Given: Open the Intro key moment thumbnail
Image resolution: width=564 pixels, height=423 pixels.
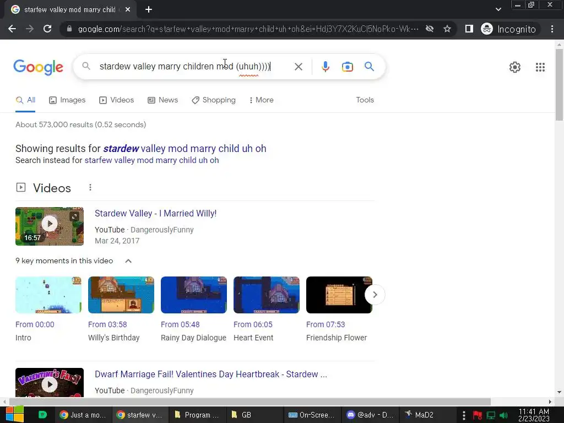Looking at the screenshot, I should [48, 295].
